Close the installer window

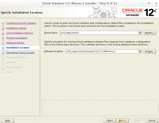click(x=156, y=3)
